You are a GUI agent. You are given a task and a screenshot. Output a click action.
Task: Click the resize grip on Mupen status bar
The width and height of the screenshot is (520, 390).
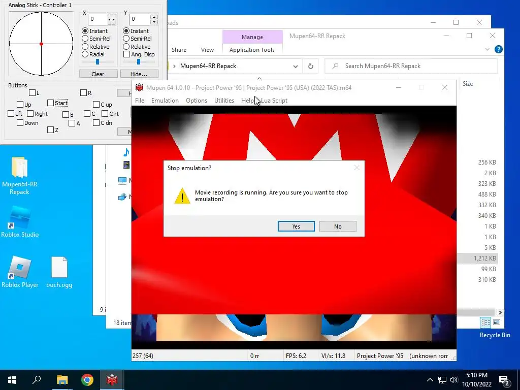click(x=453, y=358)
